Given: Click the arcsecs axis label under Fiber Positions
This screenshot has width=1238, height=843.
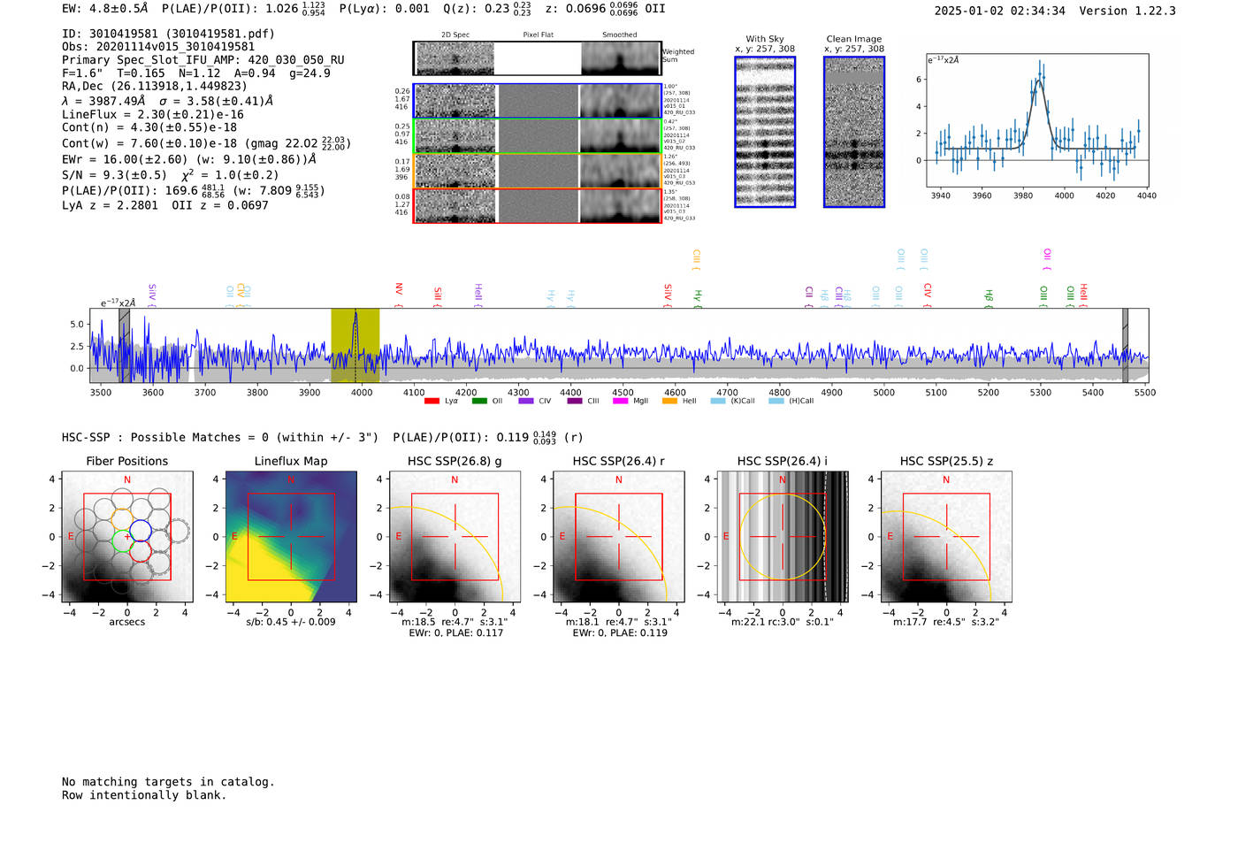Looking at the screenshot, I should coord(127,622).
